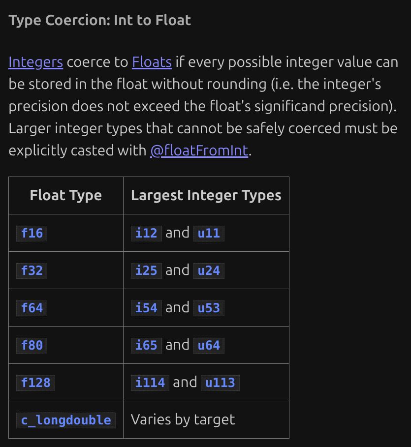The image size is (411, 447).
Task: Select the u11 integer type
Action: tap(209, 234)
